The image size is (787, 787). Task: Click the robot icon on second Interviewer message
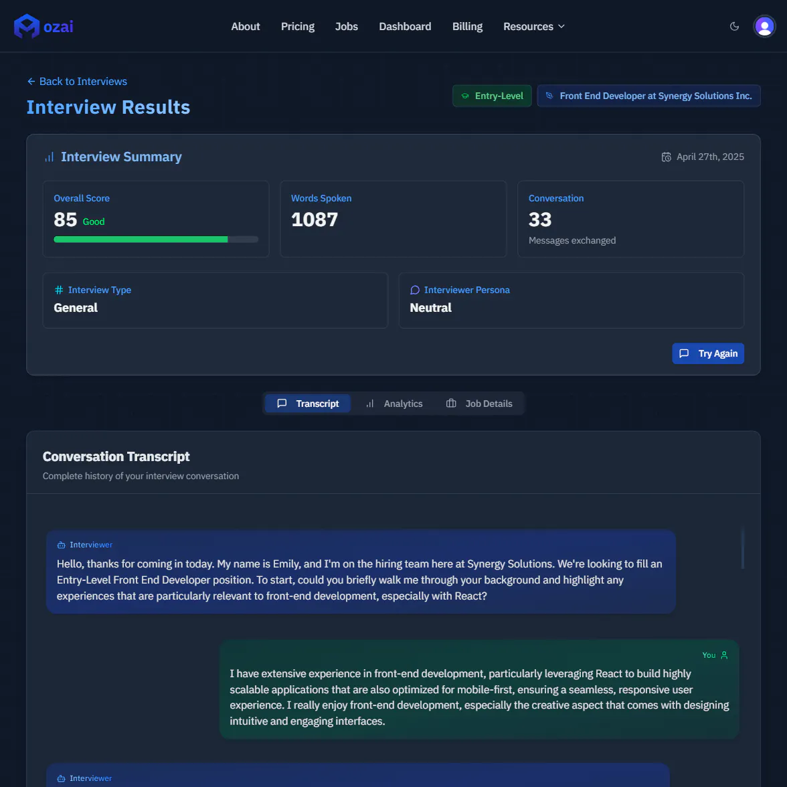click(x=62, y=778)
